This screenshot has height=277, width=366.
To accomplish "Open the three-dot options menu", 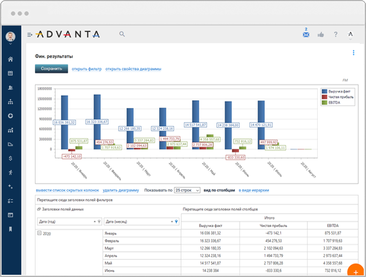I will point(353,53).
